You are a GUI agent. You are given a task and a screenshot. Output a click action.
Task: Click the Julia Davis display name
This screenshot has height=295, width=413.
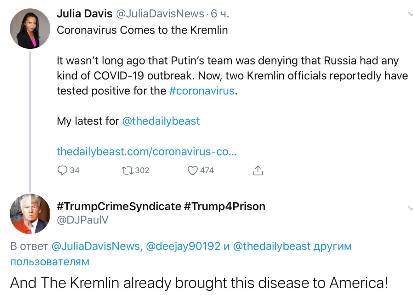(x=84, y=14)
